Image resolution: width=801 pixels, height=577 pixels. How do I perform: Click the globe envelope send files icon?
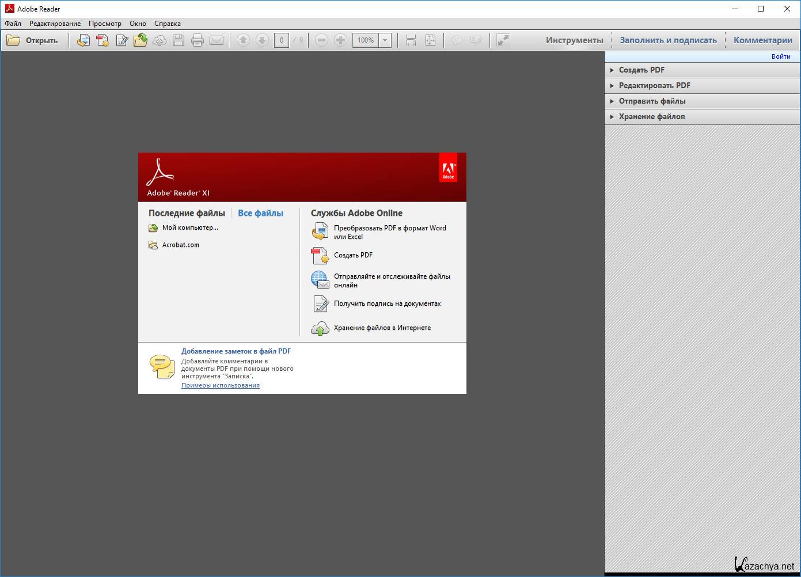320,280
